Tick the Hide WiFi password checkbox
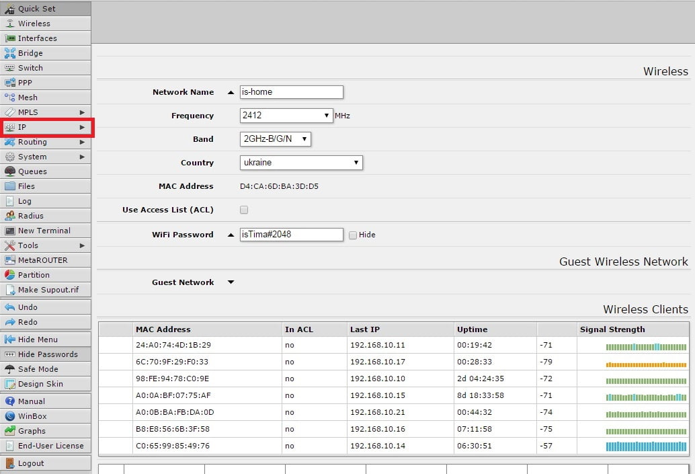Viewport: 695px width, 474px height. coord(353,235)
